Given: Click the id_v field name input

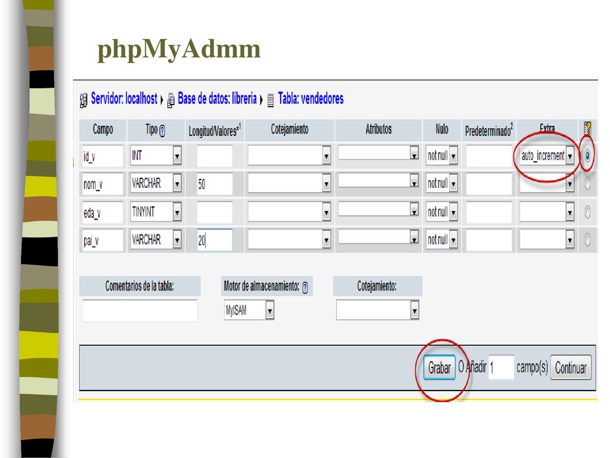Looking at the screenshot, I should click(102, 156).
